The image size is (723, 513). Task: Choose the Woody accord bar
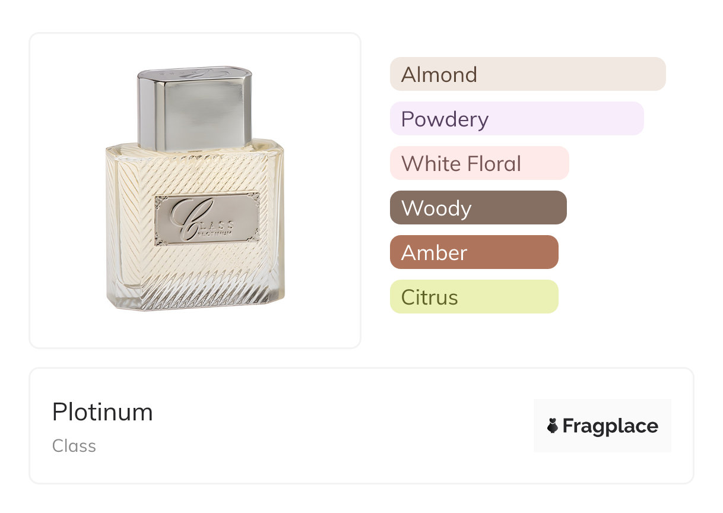coord(478,208)
